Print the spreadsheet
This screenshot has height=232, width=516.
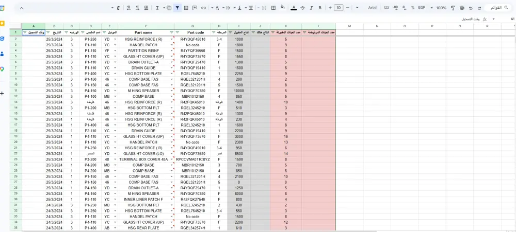coord(462,8)
